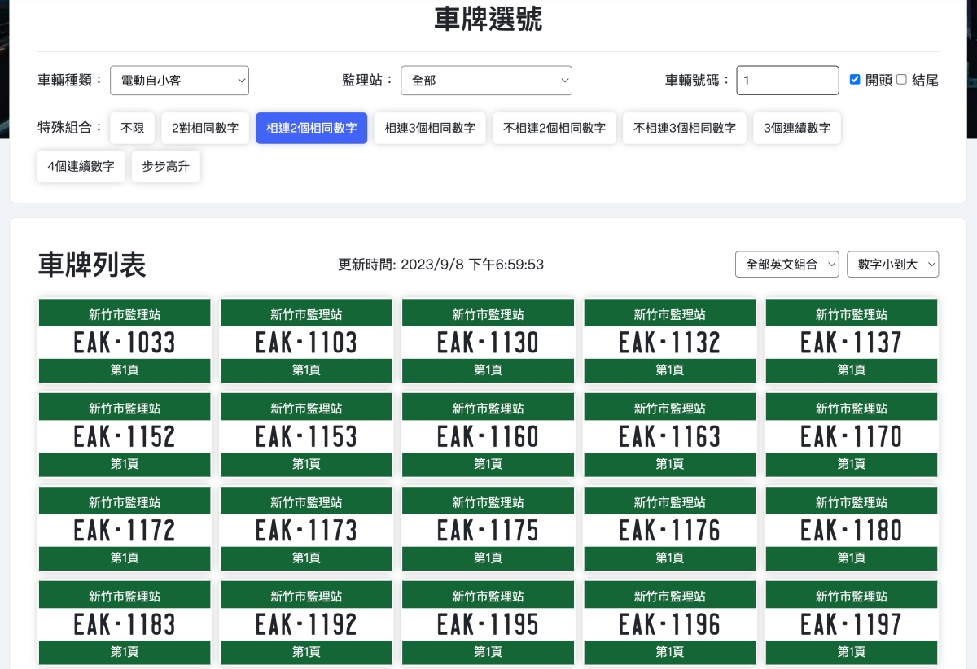Toggle the 開頭 checkbox
The image size is (977, 669).
pos(855,80)
